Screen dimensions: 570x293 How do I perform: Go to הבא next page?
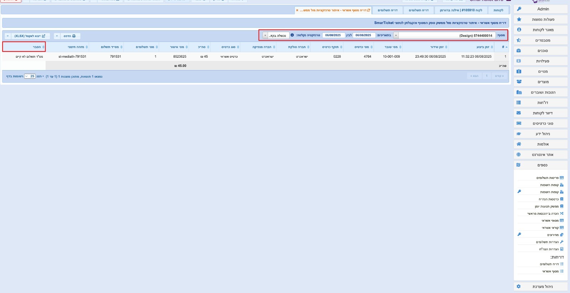coord(475,76)
